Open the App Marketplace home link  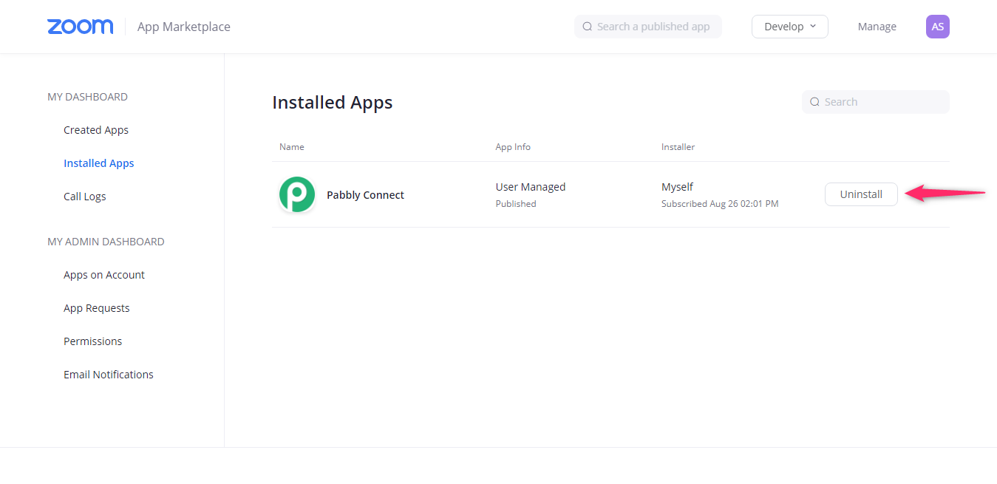[184, 27]
